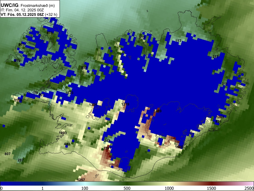Click the 0 label on the colour scale
This screenshot has width=254, height=191.
(1, 188)
